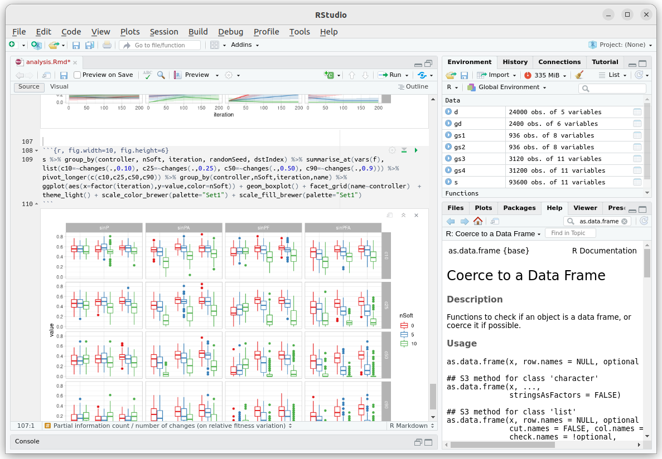662x459 pixels.
Task: Click the Publish icon in editor toolbar
Action: (x=422, y=75)
